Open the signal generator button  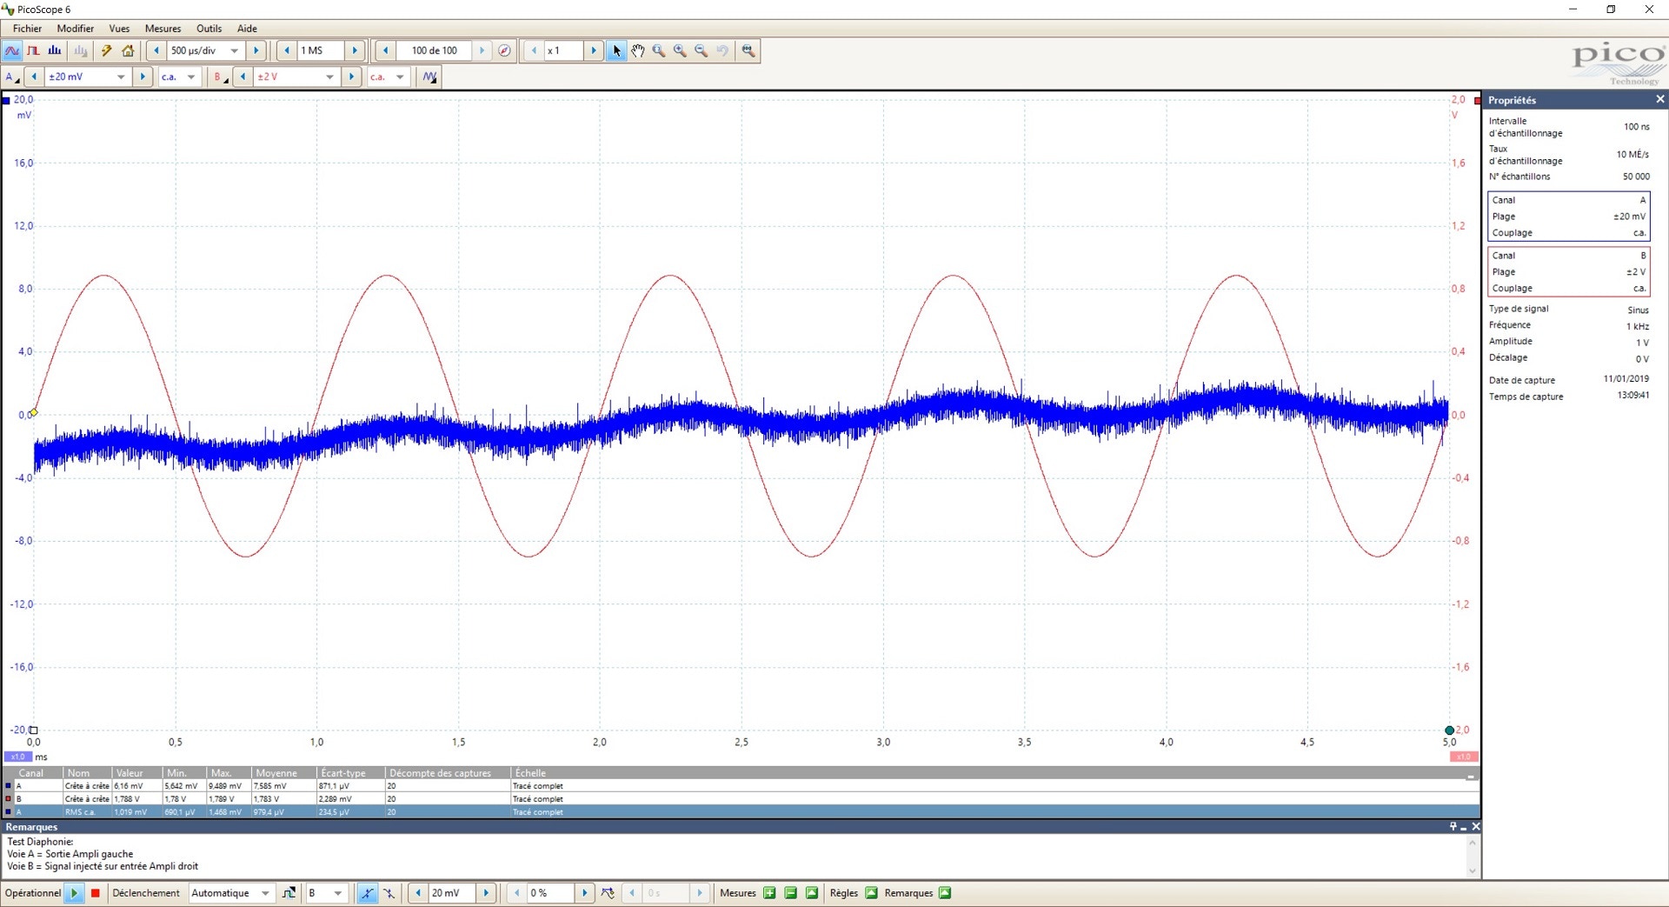pyautogui.click(x=429, y=77)
